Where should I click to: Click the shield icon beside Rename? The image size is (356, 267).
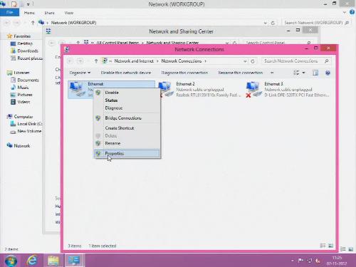(x=98, y=143)
